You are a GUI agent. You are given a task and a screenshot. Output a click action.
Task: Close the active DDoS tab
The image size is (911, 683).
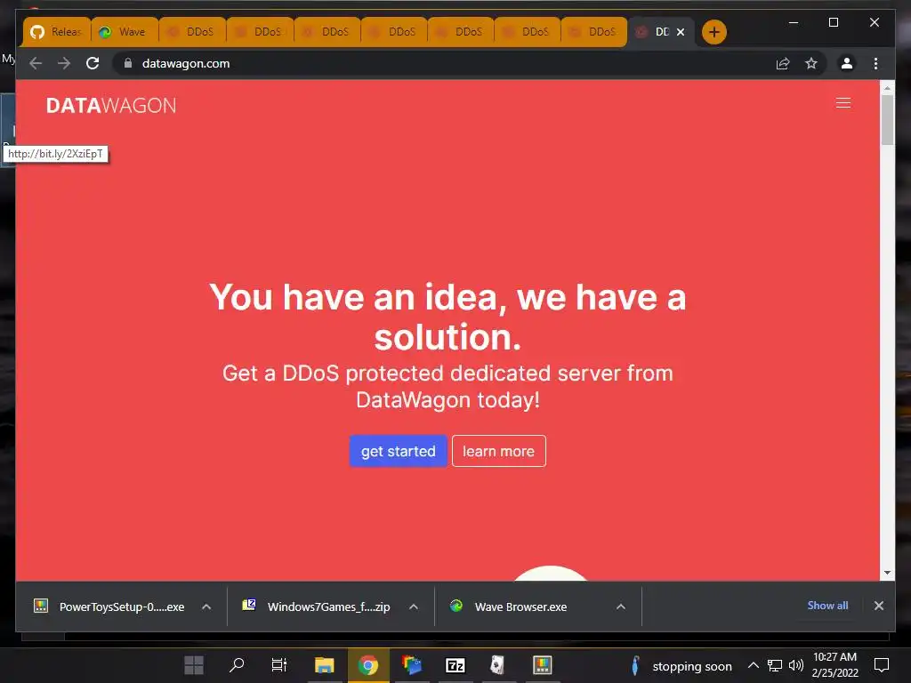[681, 32]
